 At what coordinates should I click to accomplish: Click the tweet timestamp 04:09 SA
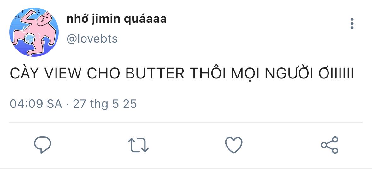click(36, 104)
